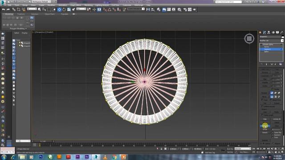Viewport: 285px width, 160px height.
Task: Click Remove modifier from stack icon
Action: coord(275,64)
